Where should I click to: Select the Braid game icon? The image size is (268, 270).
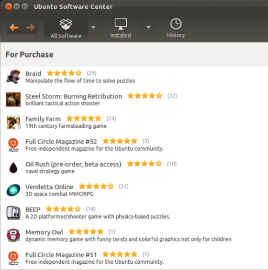coord(13,77)
